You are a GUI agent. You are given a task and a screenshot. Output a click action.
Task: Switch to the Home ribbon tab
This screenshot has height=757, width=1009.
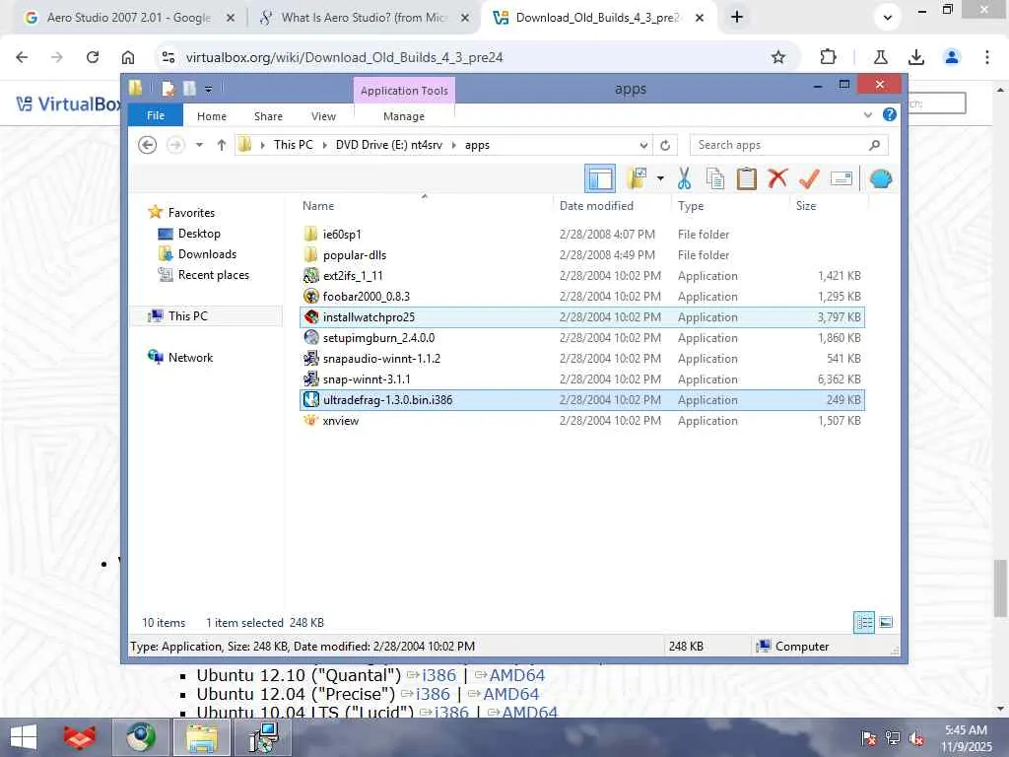212,116
